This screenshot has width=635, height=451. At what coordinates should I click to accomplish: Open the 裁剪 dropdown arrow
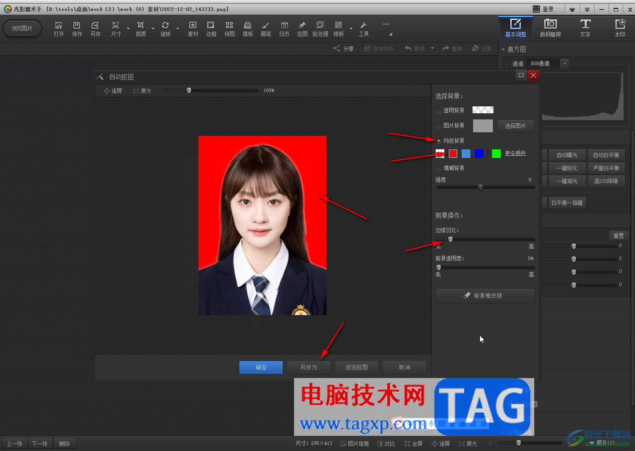pyautogui.click(x=153, y=29)
